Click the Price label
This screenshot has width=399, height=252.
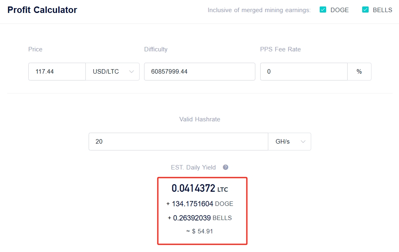click(x=35, y=49)
